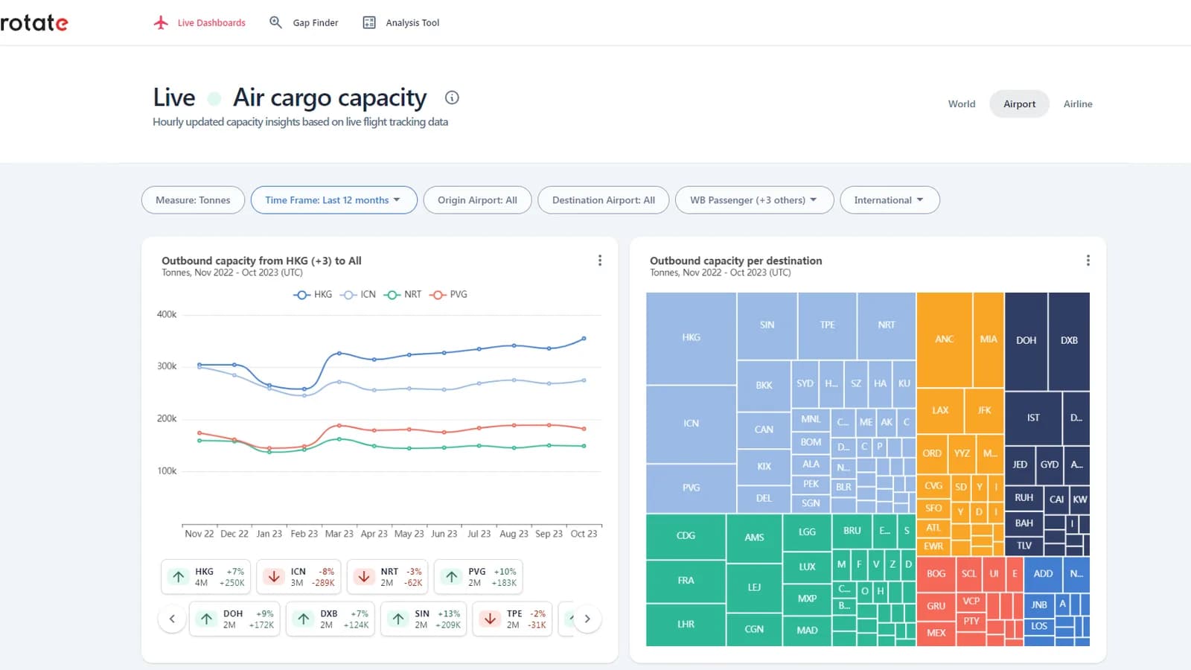
Task: Toggle NRT series in chart legend
Action: pyautogui.click(x=403, y=295)
